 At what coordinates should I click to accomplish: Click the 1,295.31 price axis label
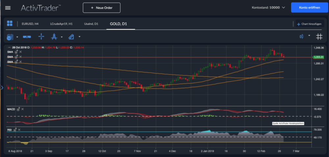coord(319,64)
